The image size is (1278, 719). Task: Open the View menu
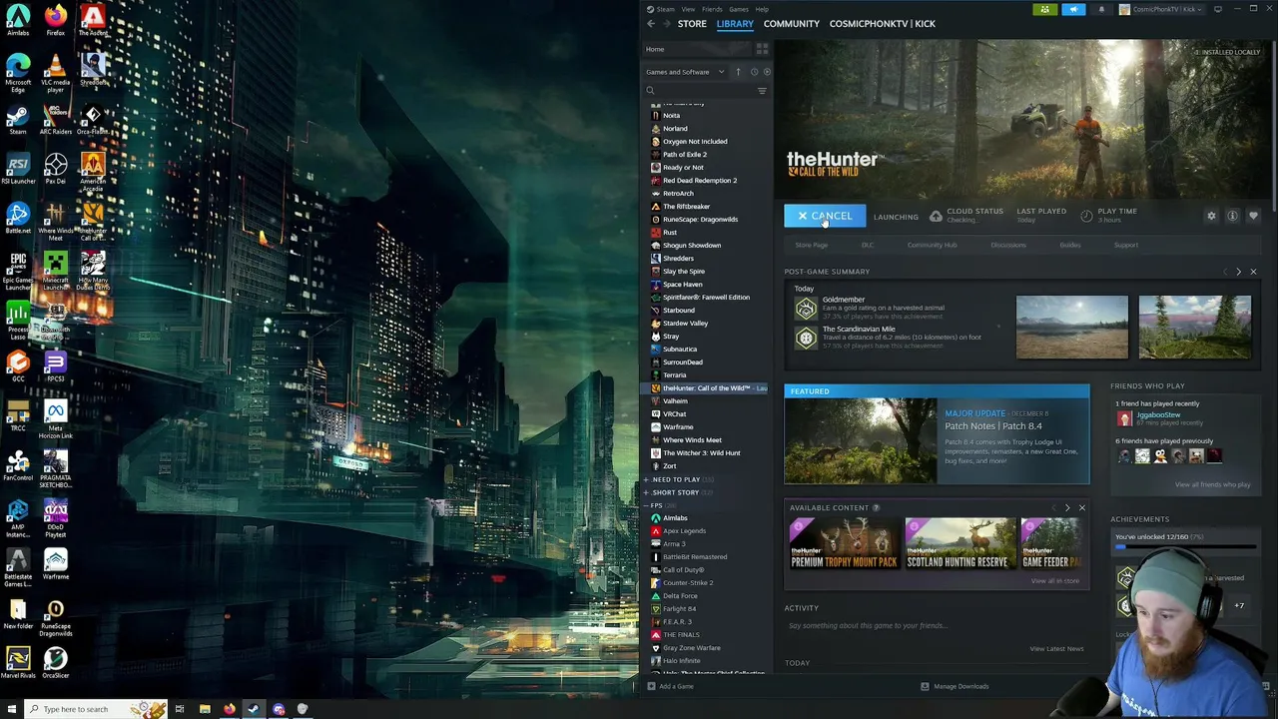click(688, 9)
